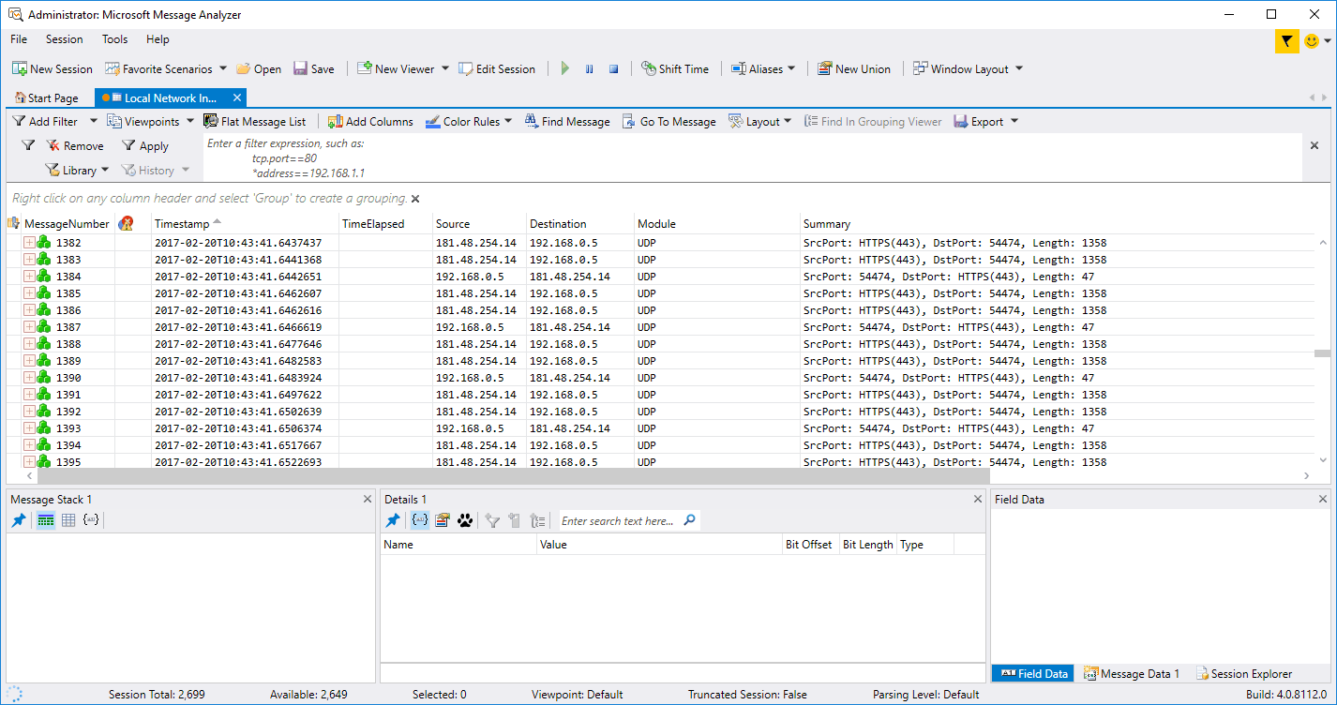
Task: Expand message row 1384
Action: click(x=29, y=277)
